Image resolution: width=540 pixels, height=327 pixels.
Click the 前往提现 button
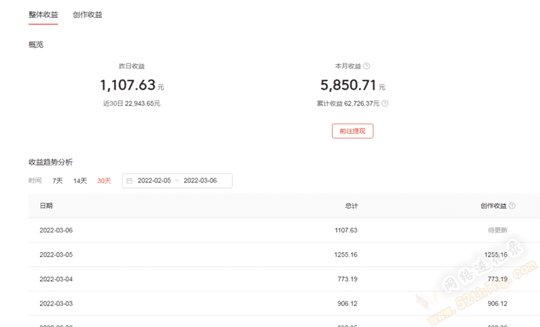point(352,131)
